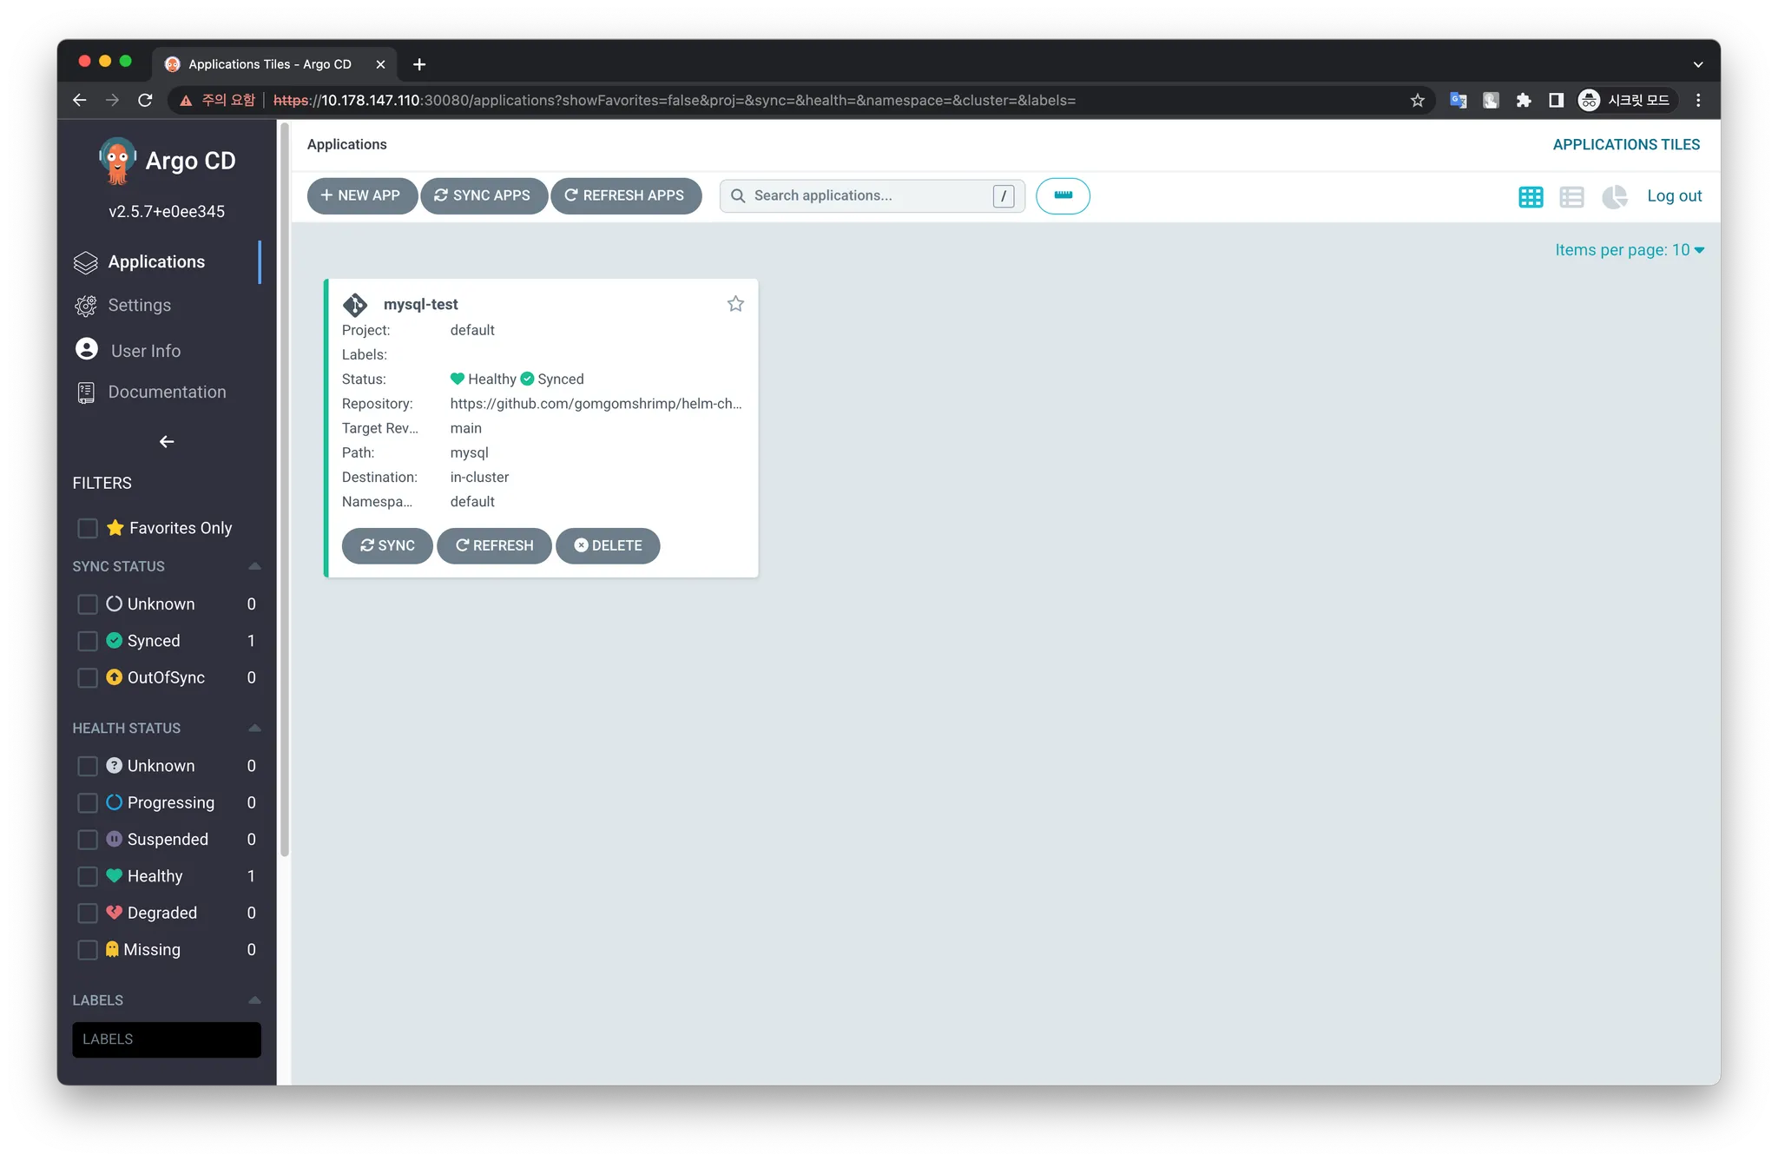Click the collapse sidebar arrow icon
The height and width of the screenshot is (1161, 1778).
click(x=167, y=442)
